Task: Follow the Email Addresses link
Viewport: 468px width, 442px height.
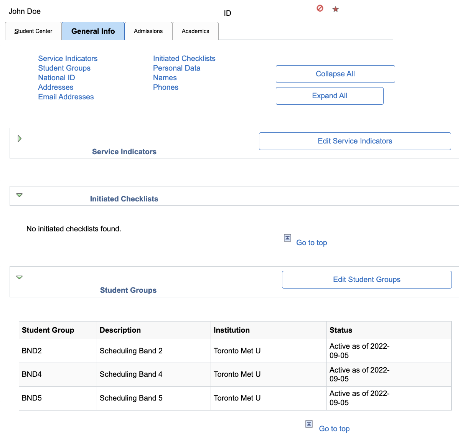Action: tap(66, 97)
